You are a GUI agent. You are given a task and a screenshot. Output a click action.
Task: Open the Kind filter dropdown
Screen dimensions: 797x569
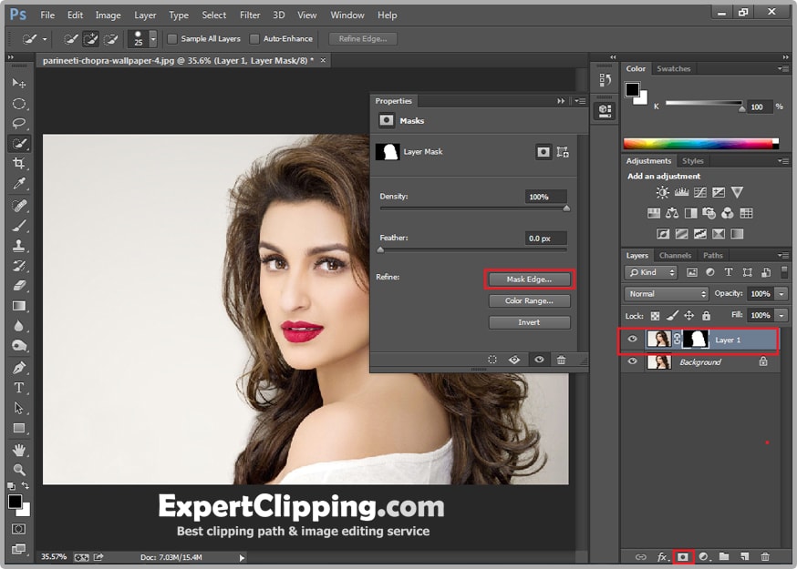(x=650, y=273)
